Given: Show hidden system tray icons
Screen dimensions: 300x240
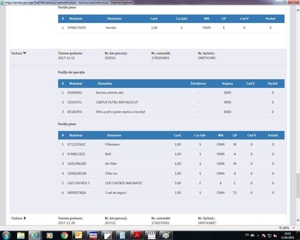Looking at the screenshot, I should tap(258, 235).
